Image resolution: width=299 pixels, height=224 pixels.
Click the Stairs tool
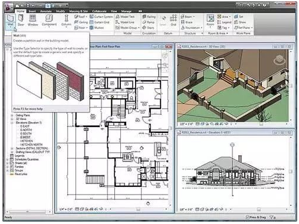pos(149,28)
